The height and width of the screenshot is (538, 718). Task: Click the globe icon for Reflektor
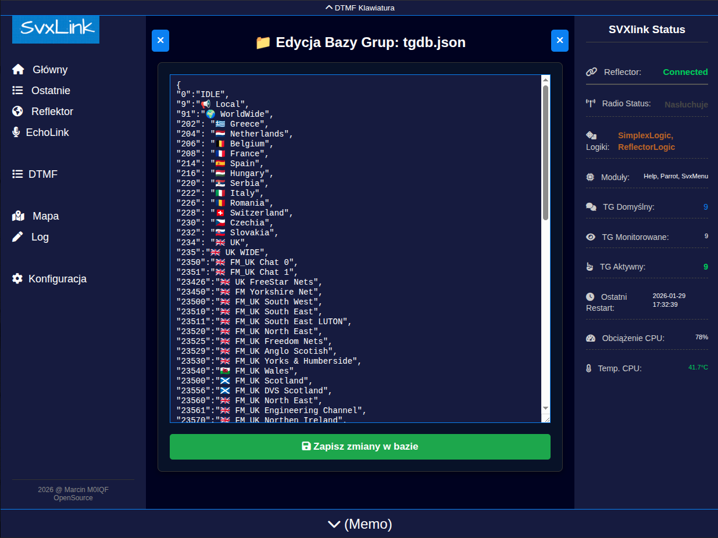pyautogui.click(x=18, y=112)
